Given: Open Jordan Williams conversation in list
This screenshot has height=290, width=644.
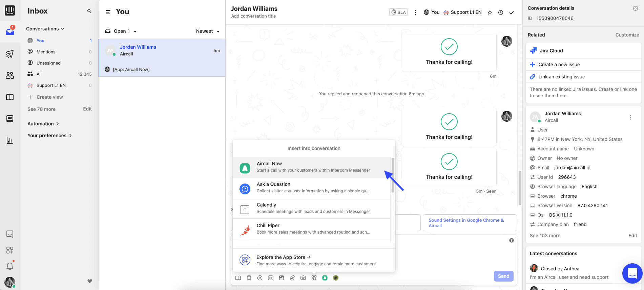Looking at the screenshot, I should click(x=162, y=51).
